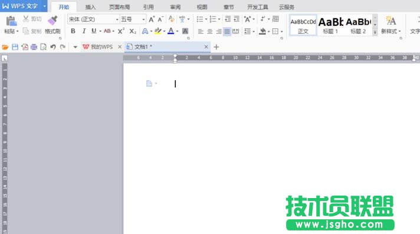Switch to the 页面布局 (Page Layout) tab

[119, 7]
